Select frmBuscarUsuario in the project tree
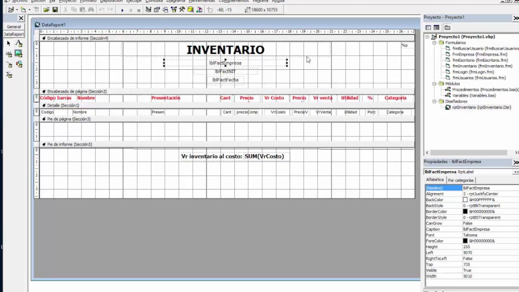Image resolution: width=519 pixels, height=292 pixels. point(485,48)
